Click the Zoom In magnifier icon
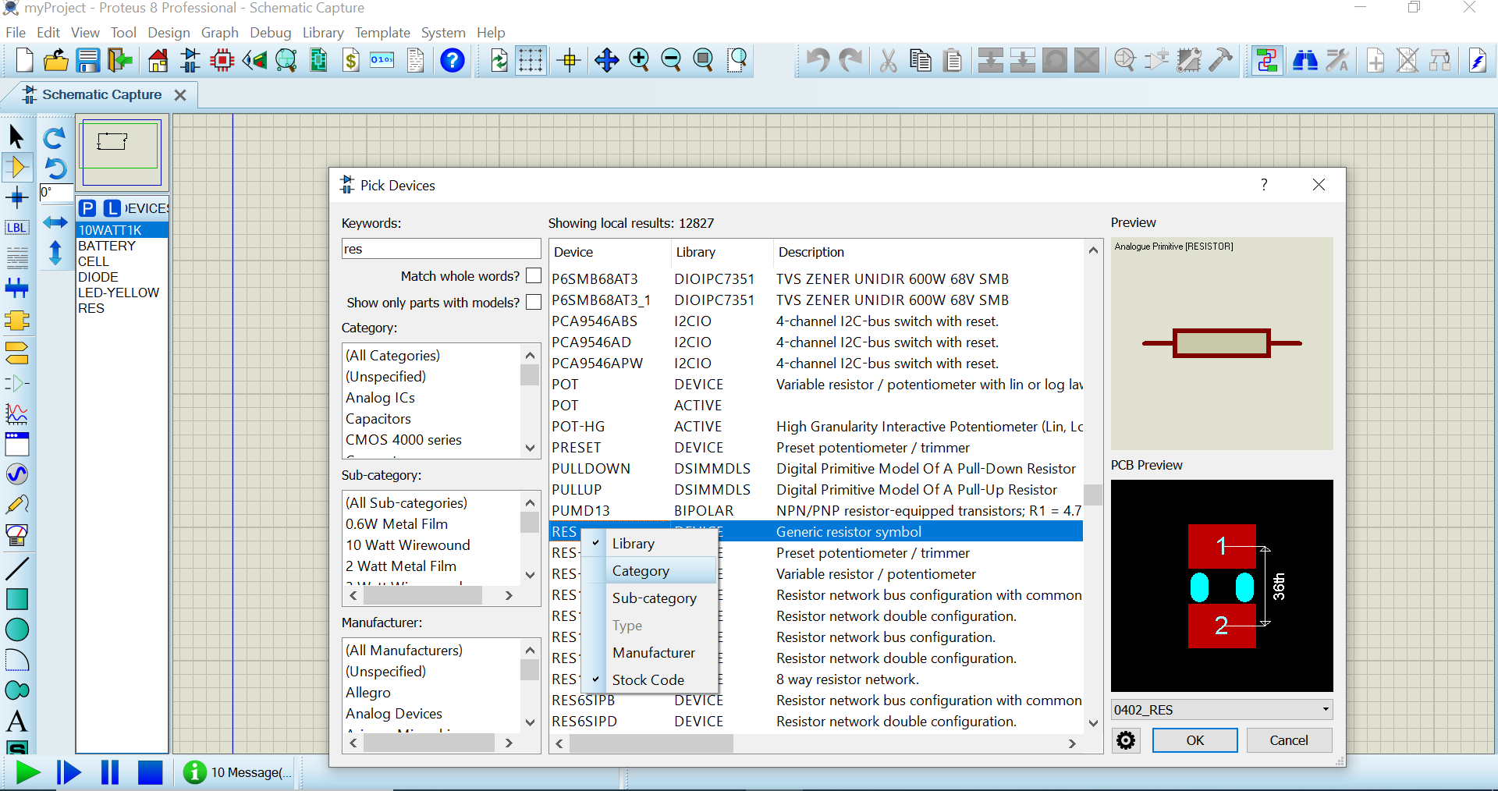Image resolution: width=1498 pixels, height=791 pixels. point(639,60)
